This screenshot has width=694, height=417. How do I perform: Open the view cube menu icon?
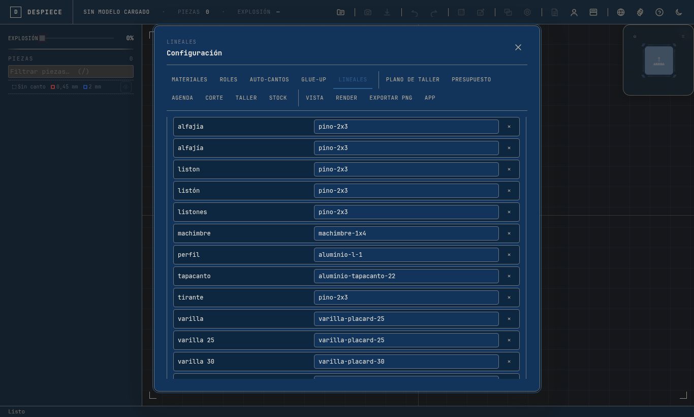pyautogui.click(x=683, y=37)
